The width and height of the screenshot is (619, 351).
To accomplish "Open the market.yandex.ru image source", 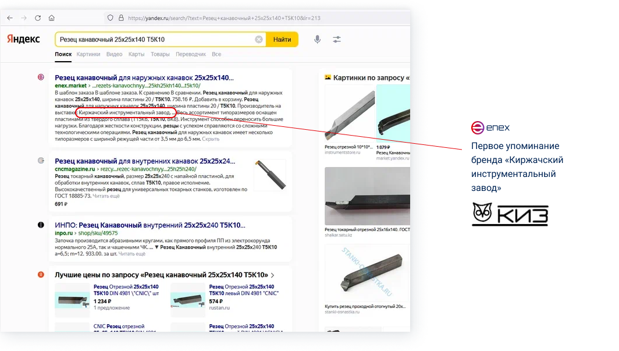I will coord(393,158).
